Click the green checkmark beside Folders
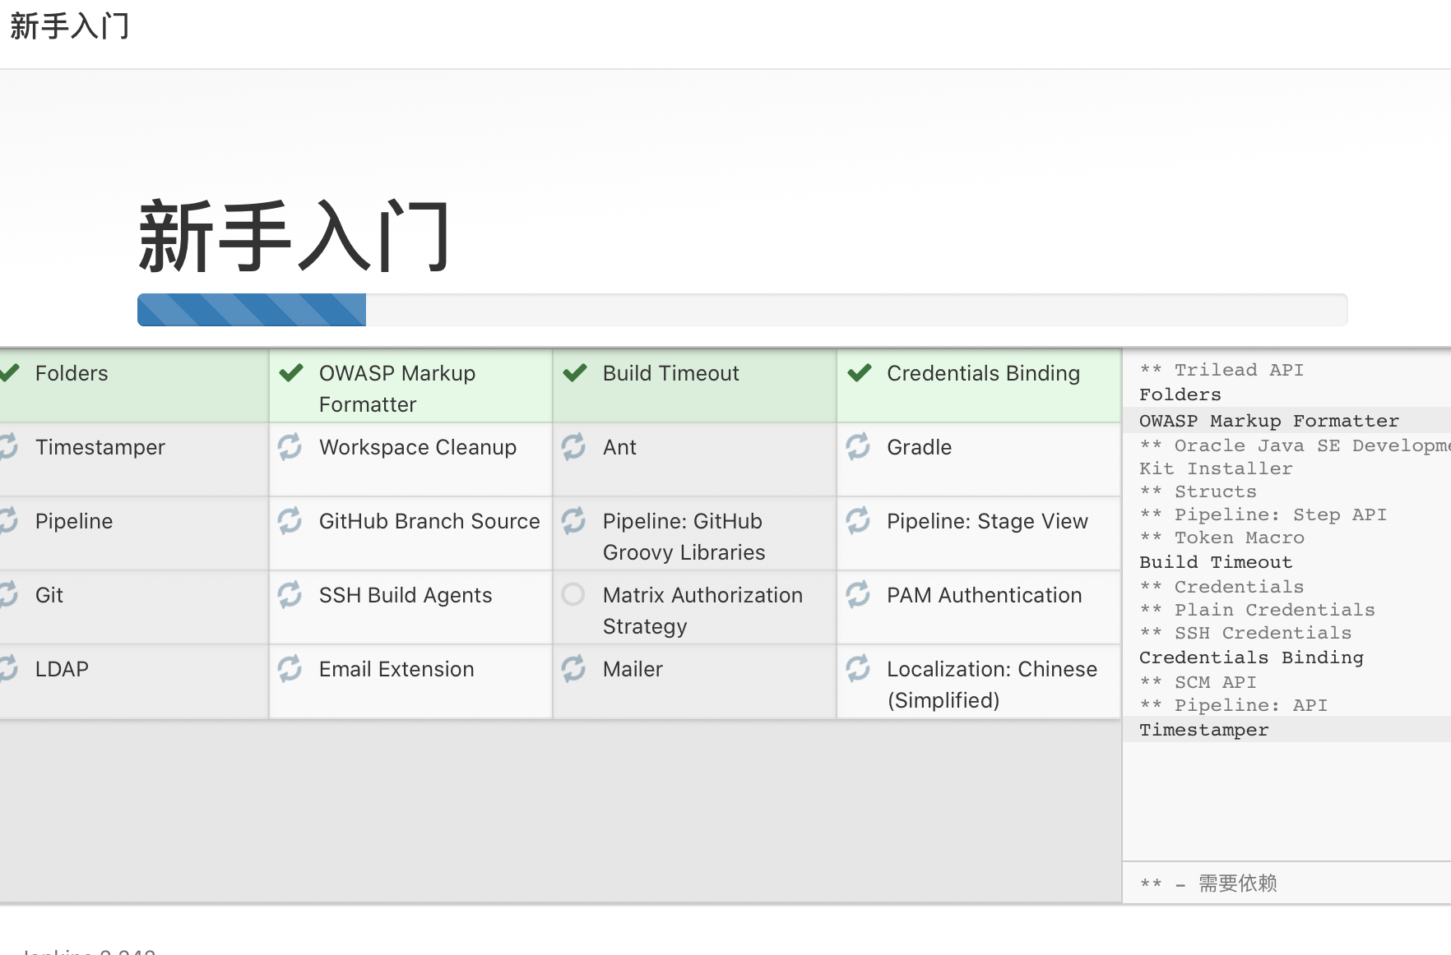Viewport: 1451px width, 955px height. pos(8,373)
